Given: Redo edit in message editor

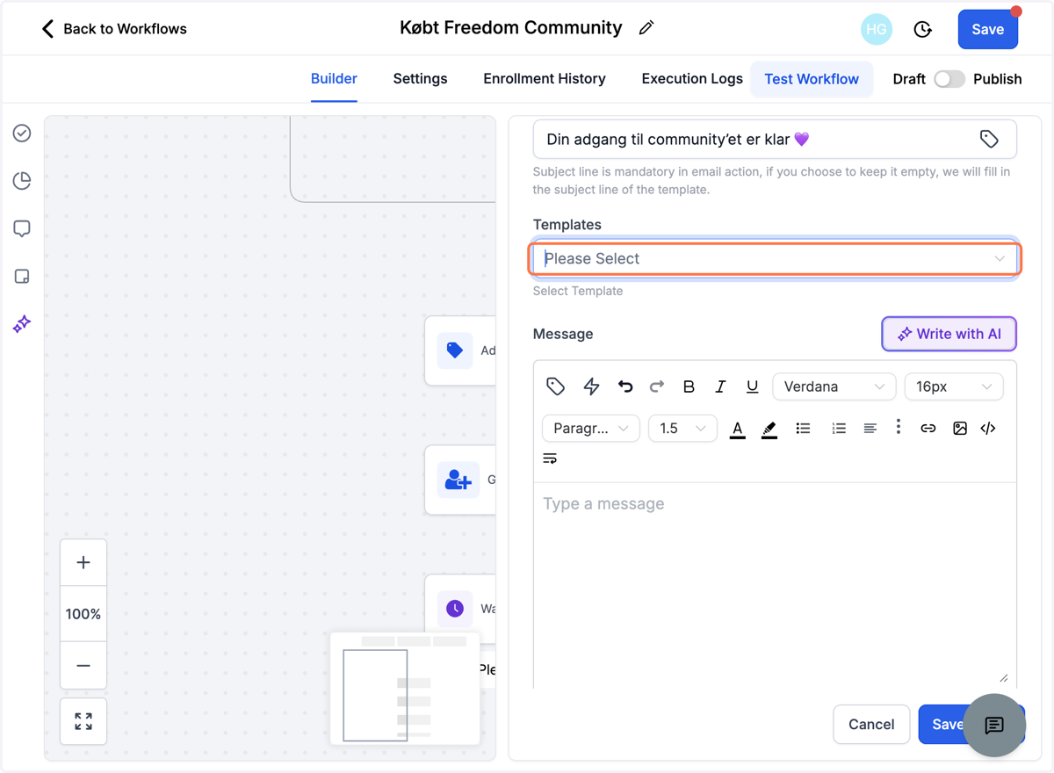Looking at the screenshot, I should point(657,386).
